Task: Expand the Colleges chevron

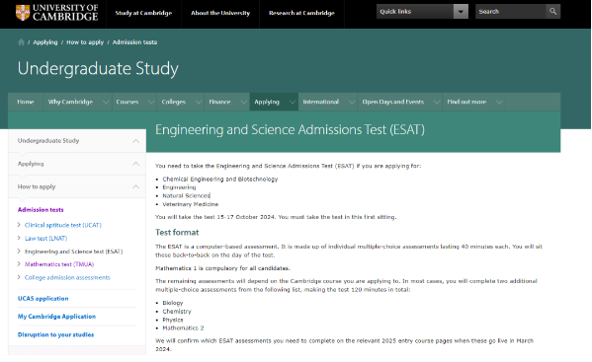Action: (199, 102)
